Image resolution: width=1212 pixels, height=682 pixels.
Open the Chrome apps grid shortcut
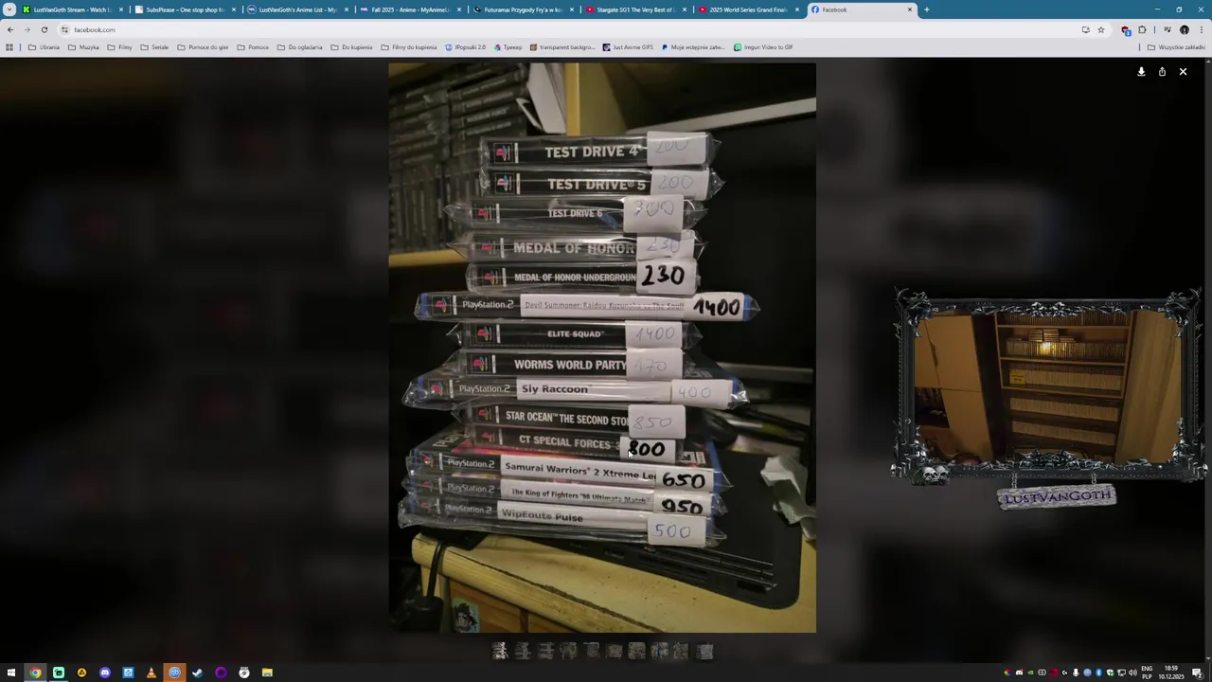[x=9, y=46]
